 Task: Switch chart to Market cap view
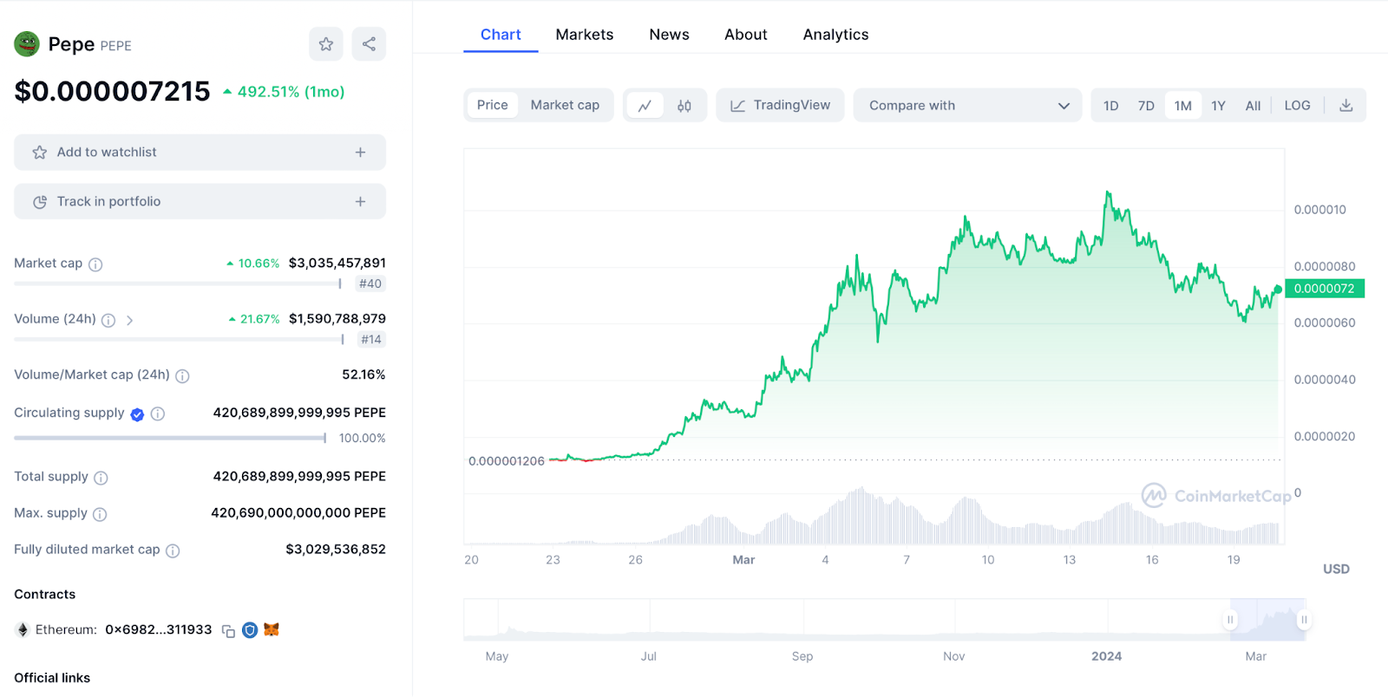click(565, 105)
